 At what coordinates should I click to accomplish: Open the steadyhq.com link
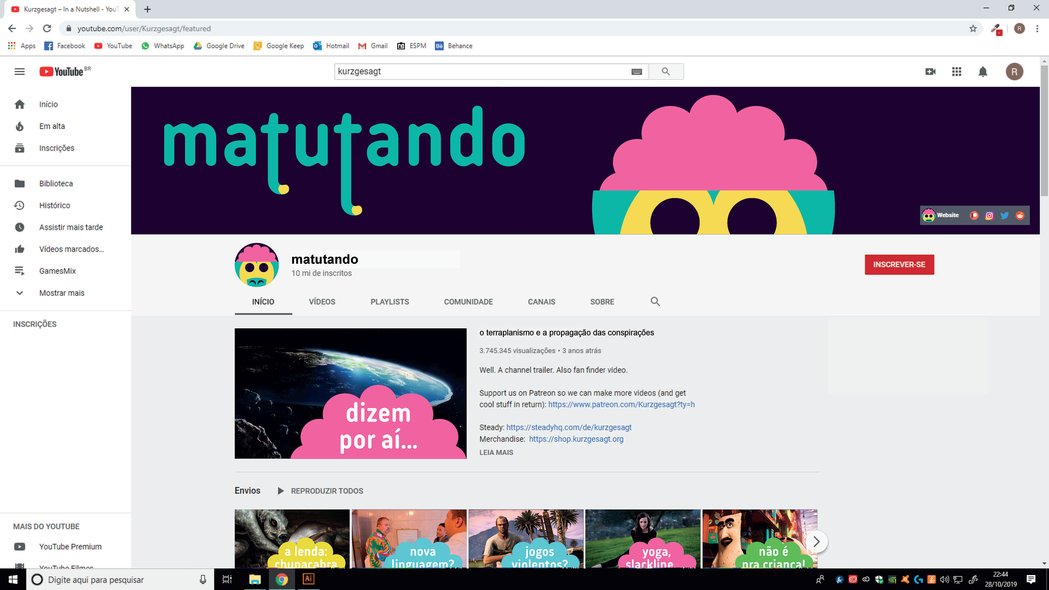(x=569, y=427)
